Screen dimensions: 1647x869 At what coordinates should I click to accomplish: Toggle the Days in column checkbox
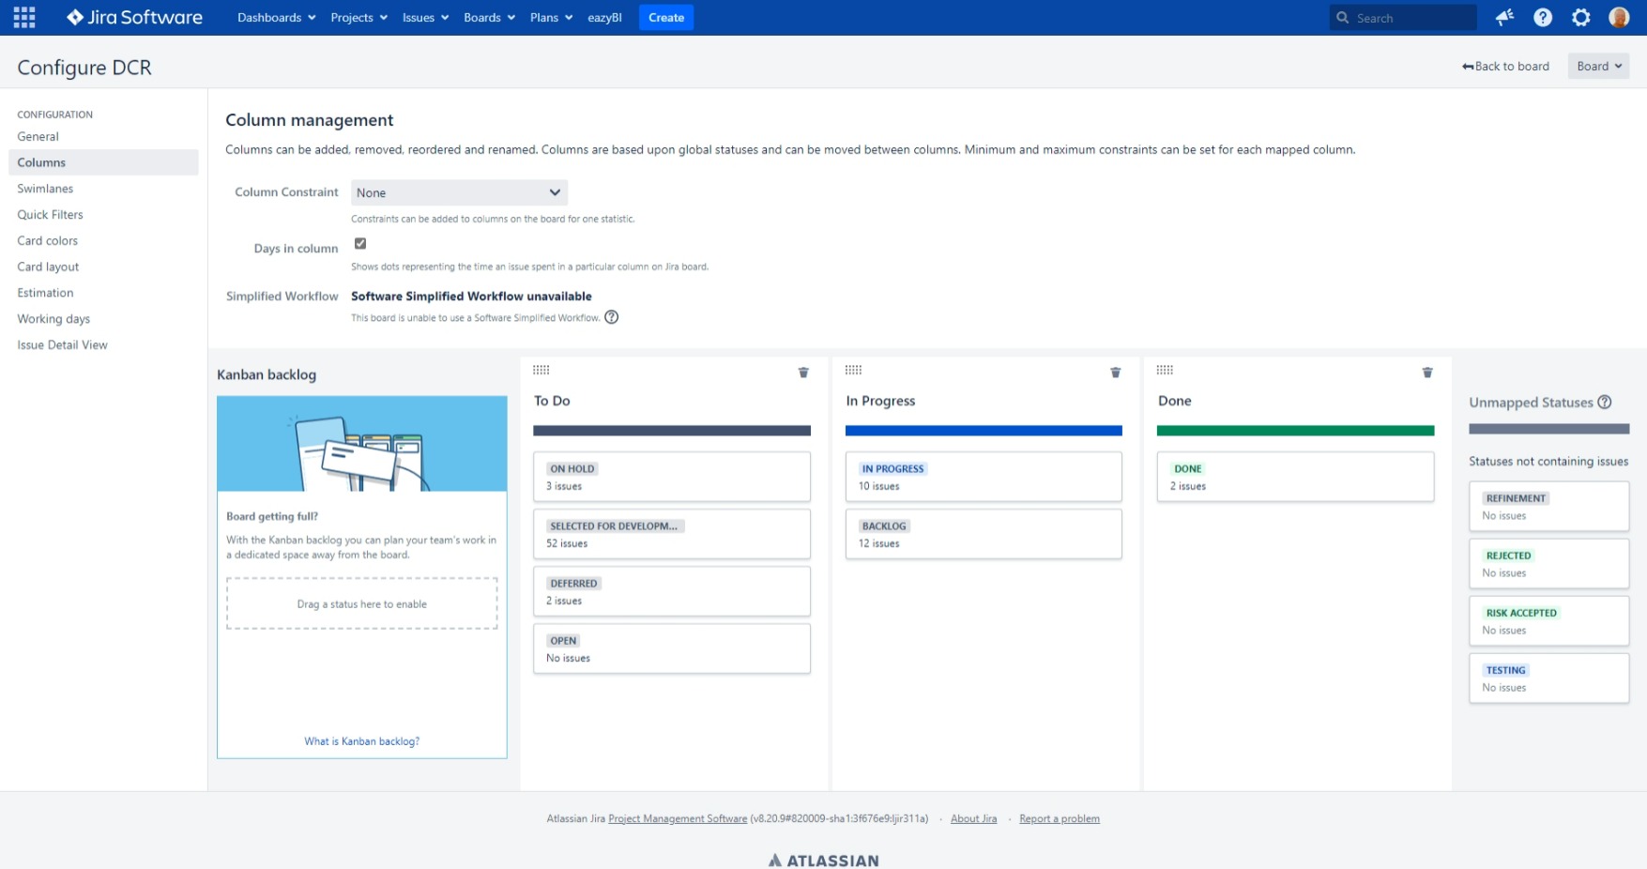(360, 242)
